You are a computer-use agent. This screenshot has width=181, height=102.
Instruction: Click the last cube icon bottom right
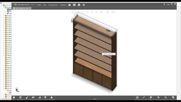click(173, 97)
